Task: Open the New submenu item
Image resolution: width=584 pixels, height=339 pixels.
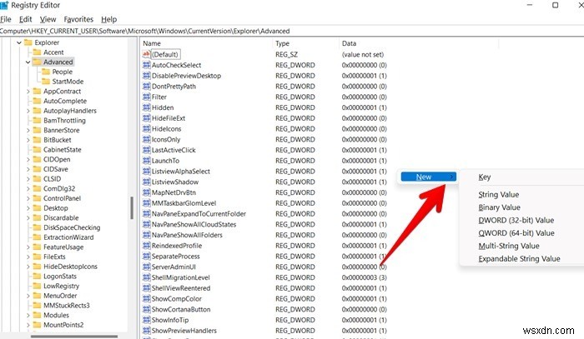Action: coord(425,177)
